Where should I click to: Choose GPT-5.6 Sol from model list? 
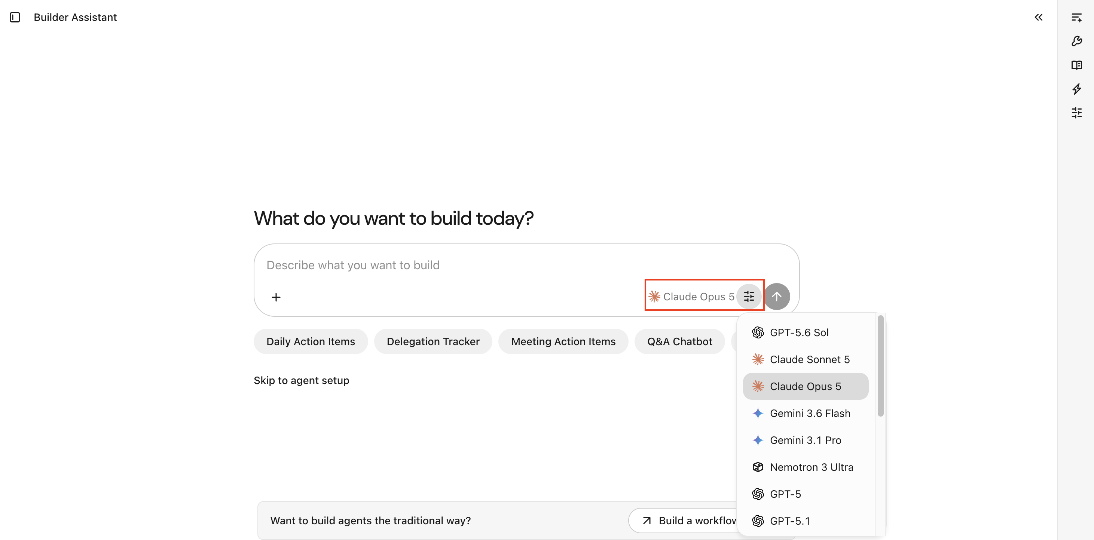(806, 332)
